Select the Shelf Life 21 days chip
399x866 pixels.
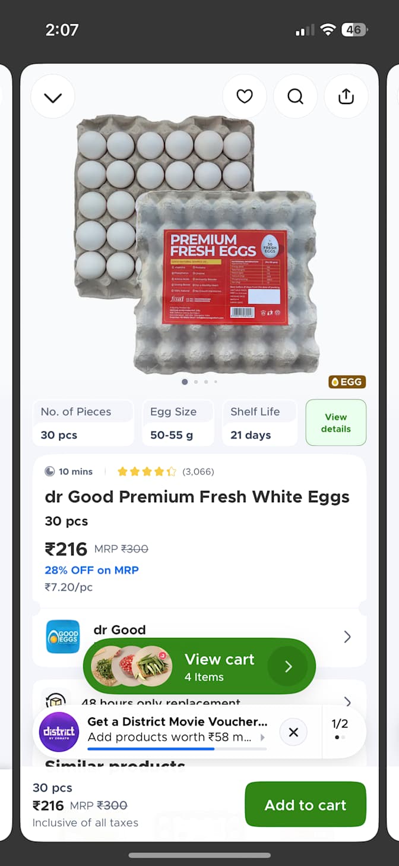[x=260, y=423]
